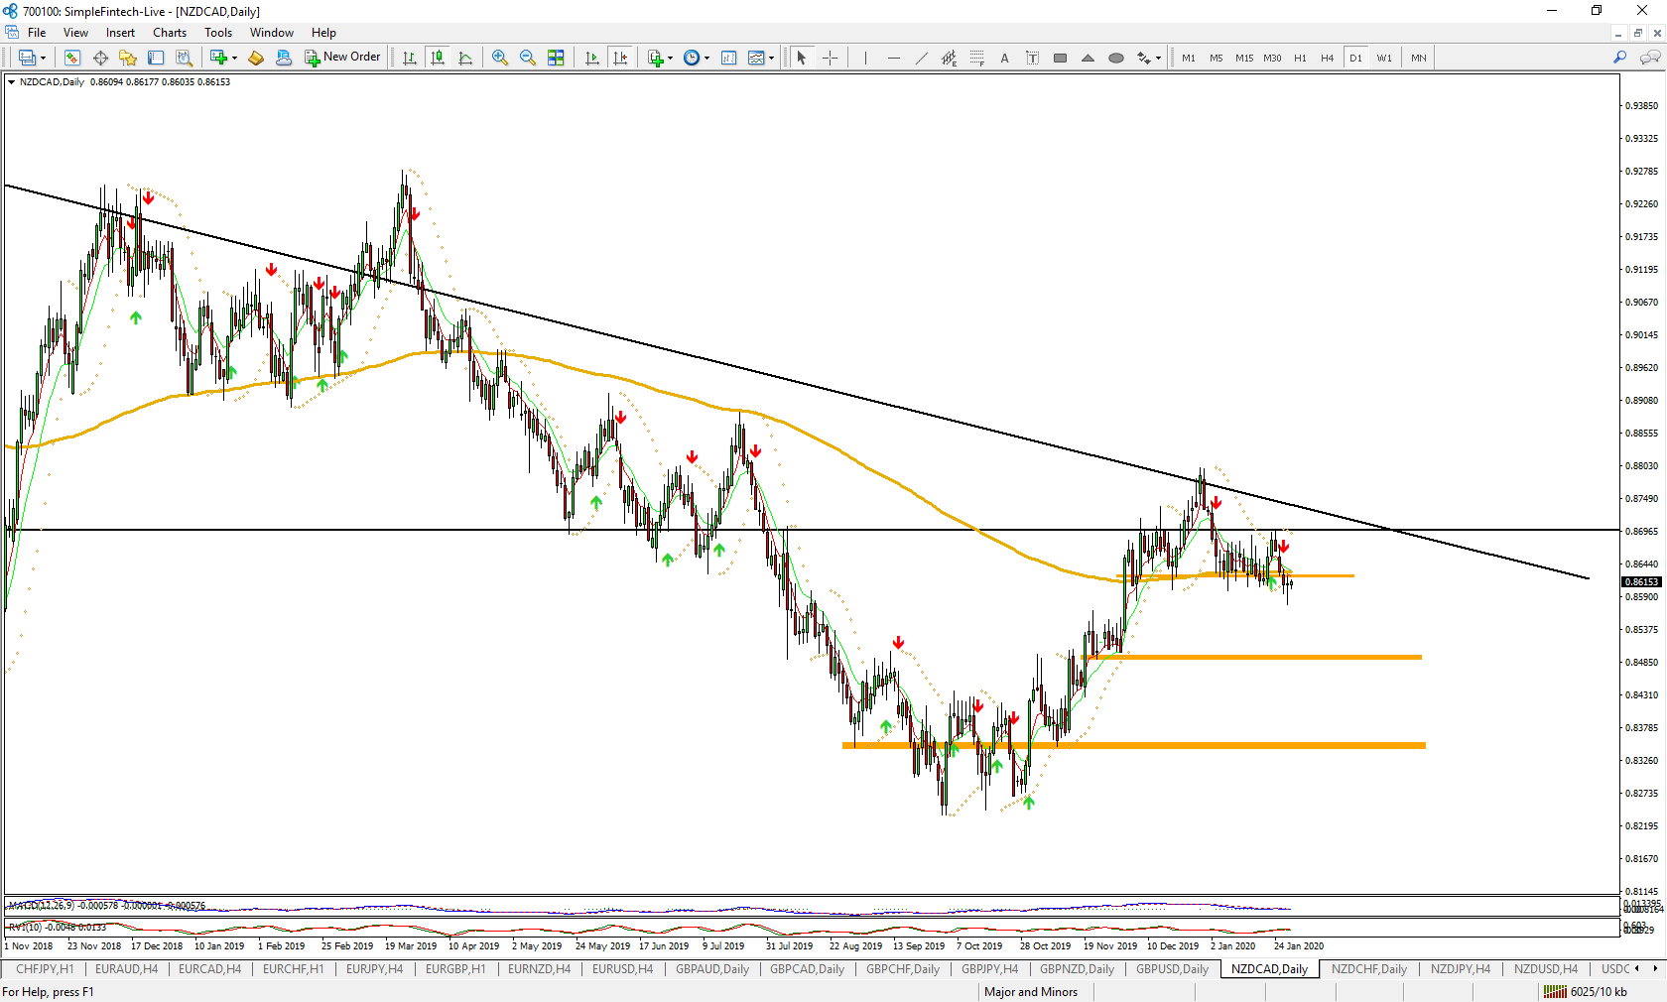Select the rectangle shape tool

pos(1060,58)
